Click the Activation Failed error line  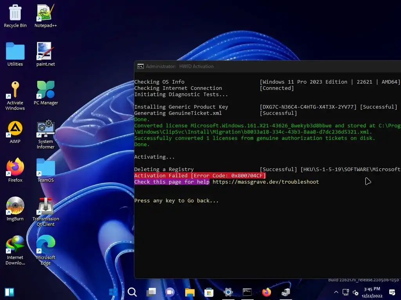coord(200,175)
